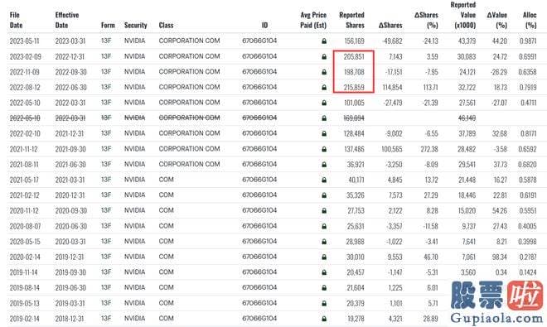Click the Form column header

[x=108, y=25]
